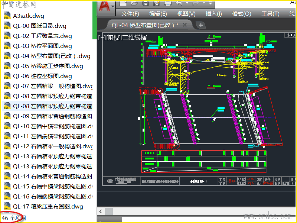Click the DWG icon of QL-00 图纸目录
The height and width of the screenshot is (223, 297).
7,26
